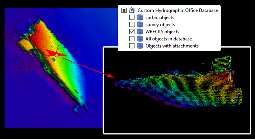
Task: Select the All objects in database label
Action: [169, 39]
